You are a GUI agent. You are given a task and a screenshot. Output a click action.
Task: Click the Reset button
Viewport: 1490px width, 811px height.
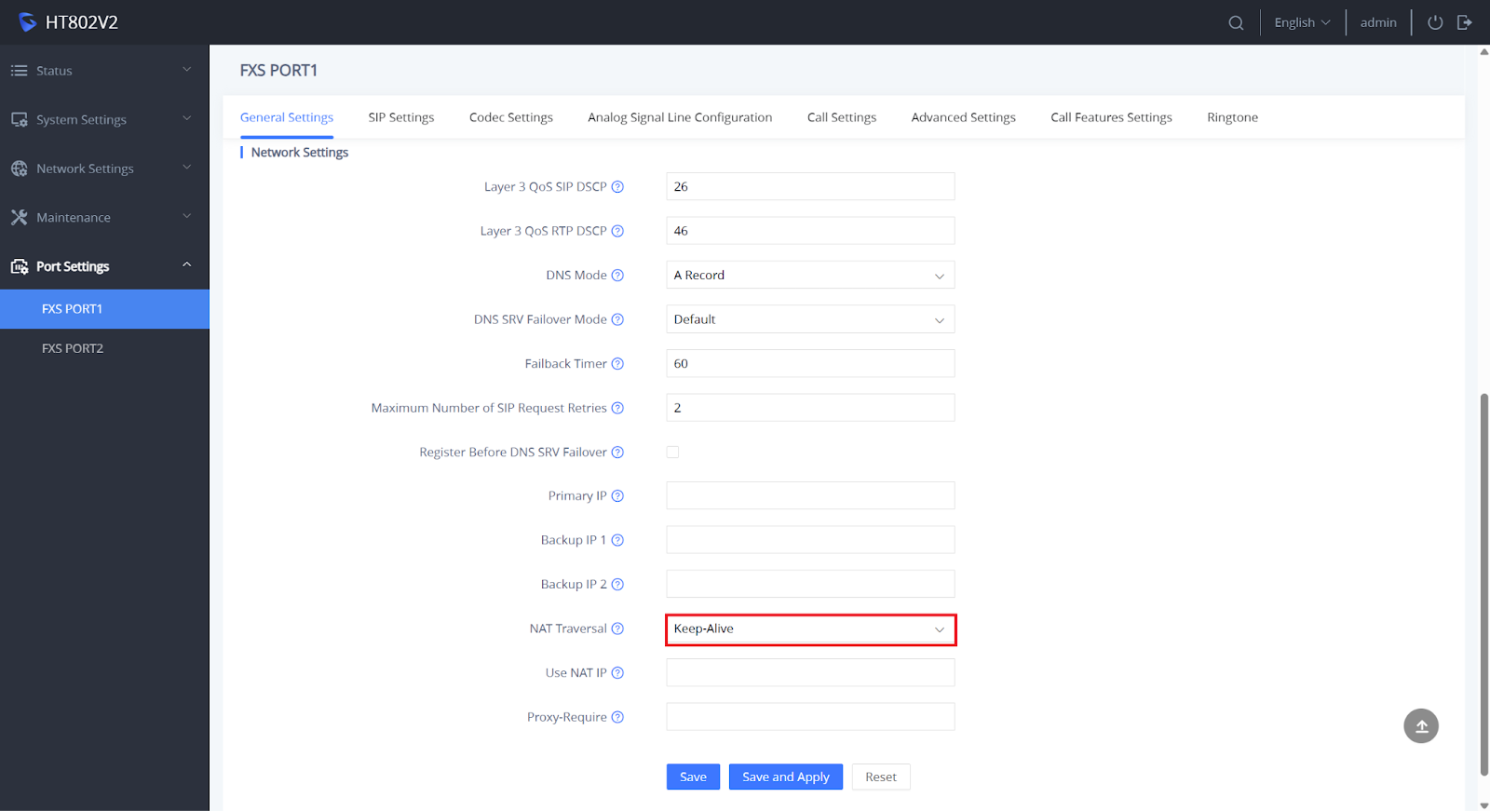pyautogui.click(x=881, y=777)
